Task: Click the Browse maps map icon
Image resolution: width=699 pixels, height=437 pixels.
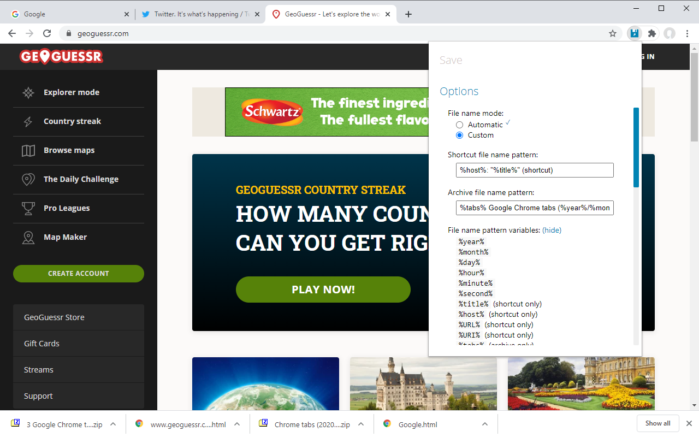Action: [27, 150]
